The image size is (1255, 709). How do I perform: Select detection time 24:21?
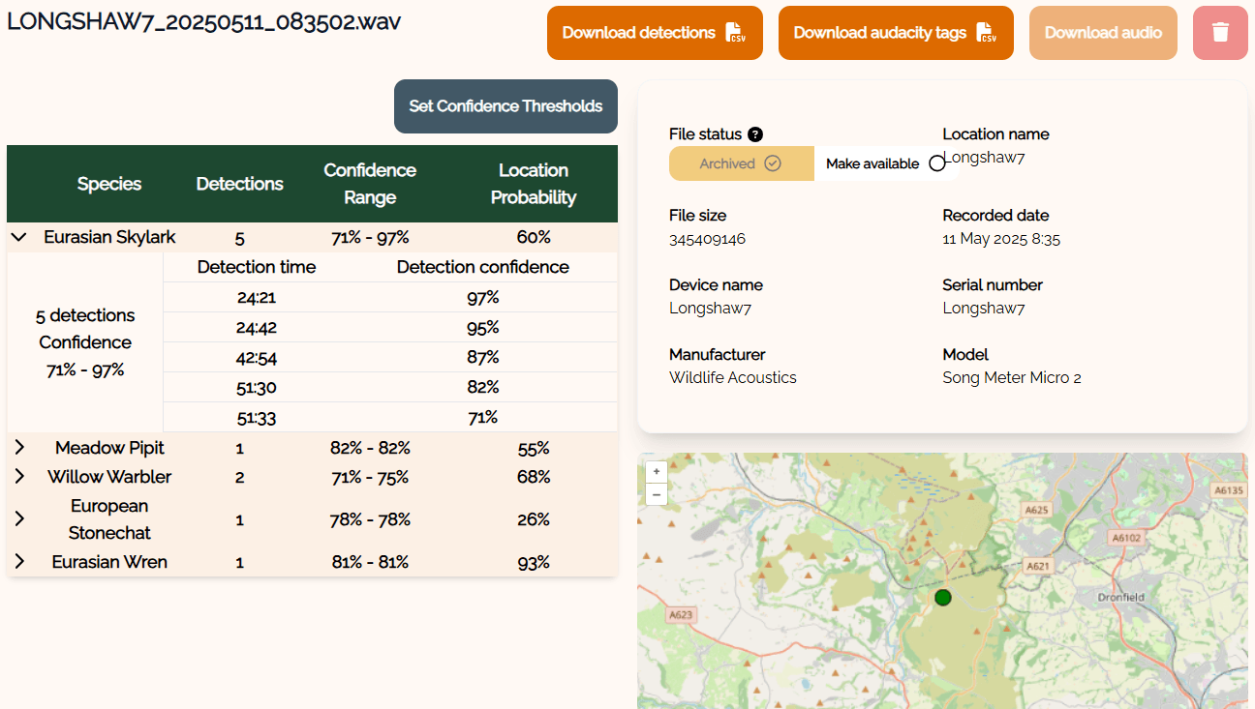pyautogui.click(x=257, y=298)
